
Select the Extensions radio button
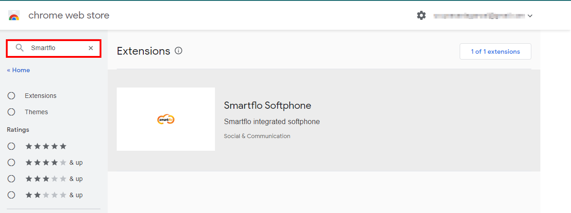click(x=11, y=96)
